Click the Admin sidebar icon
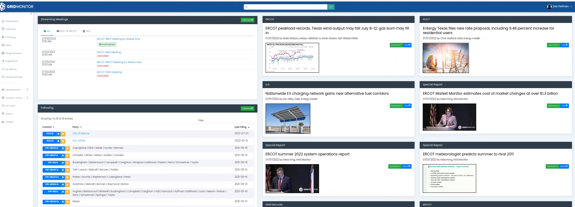 coord(3,114)
